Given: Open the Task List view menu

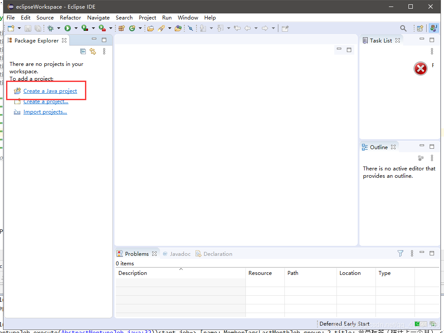Looking at the screenshot, I should coord(432,51).
